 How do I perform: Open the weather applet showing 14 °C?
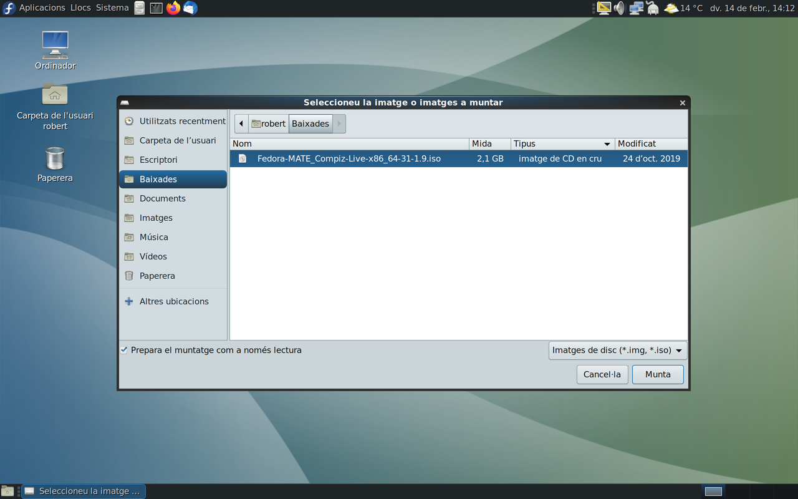point(683,8)
